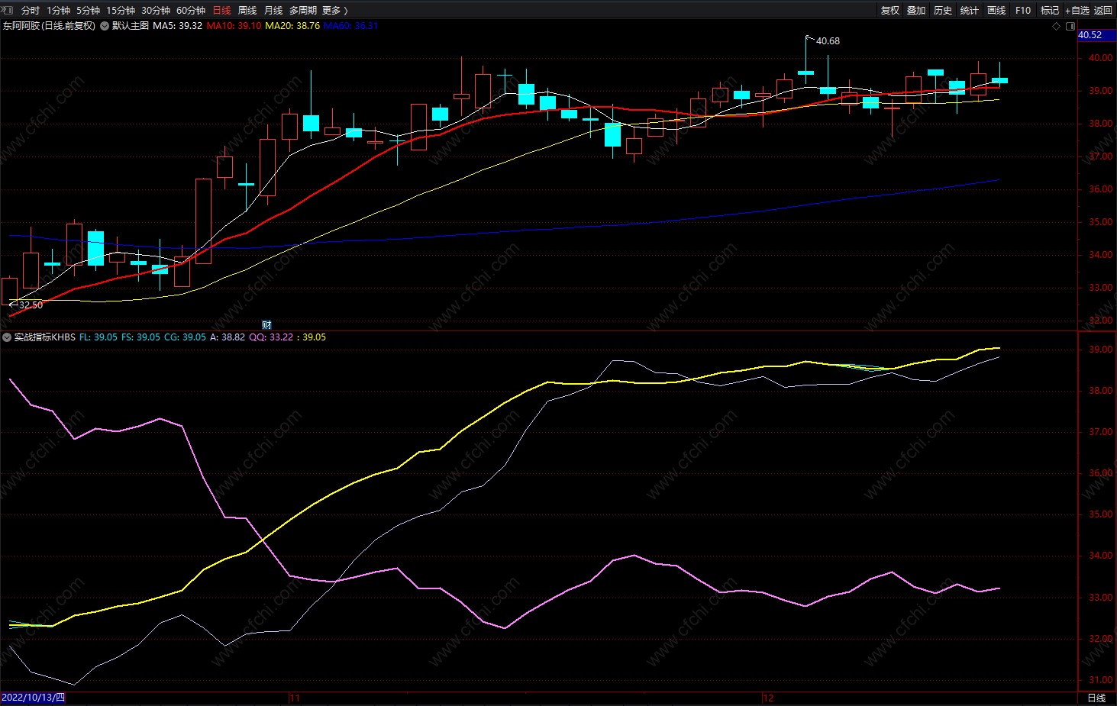Screen dimensions: 1117x706
Task: Click the 12 month marker on the time axis
Action: (769, 698)
